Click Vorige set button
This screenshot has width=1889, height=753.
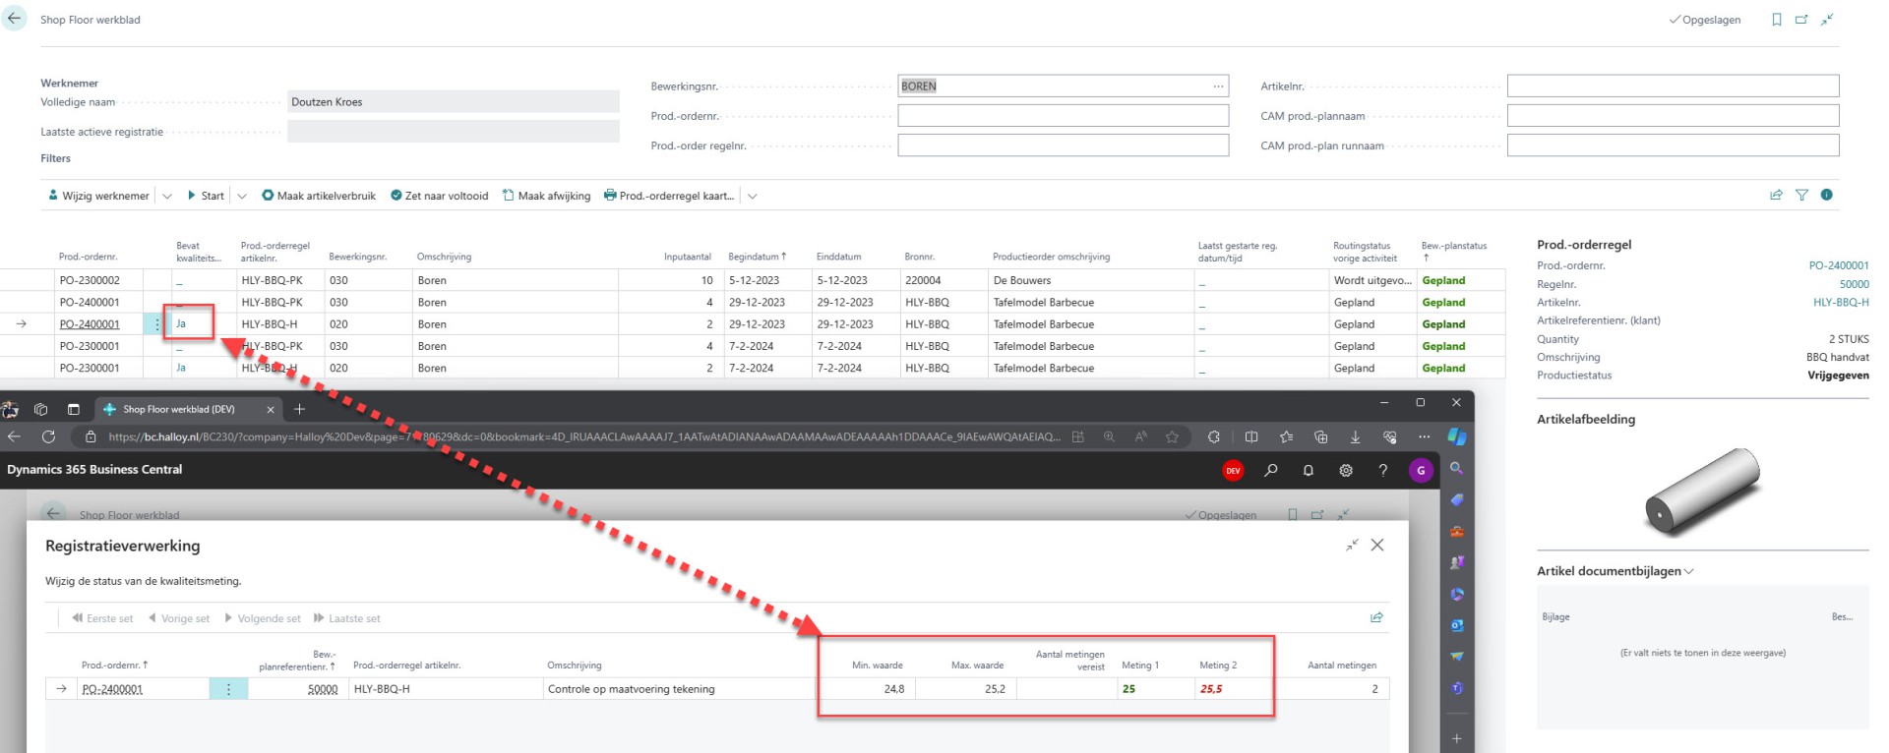(x=178, y=618)
